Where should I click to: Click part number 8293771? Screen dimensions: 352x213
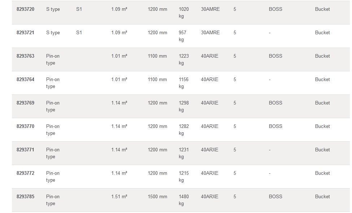[x=25, y=150]
